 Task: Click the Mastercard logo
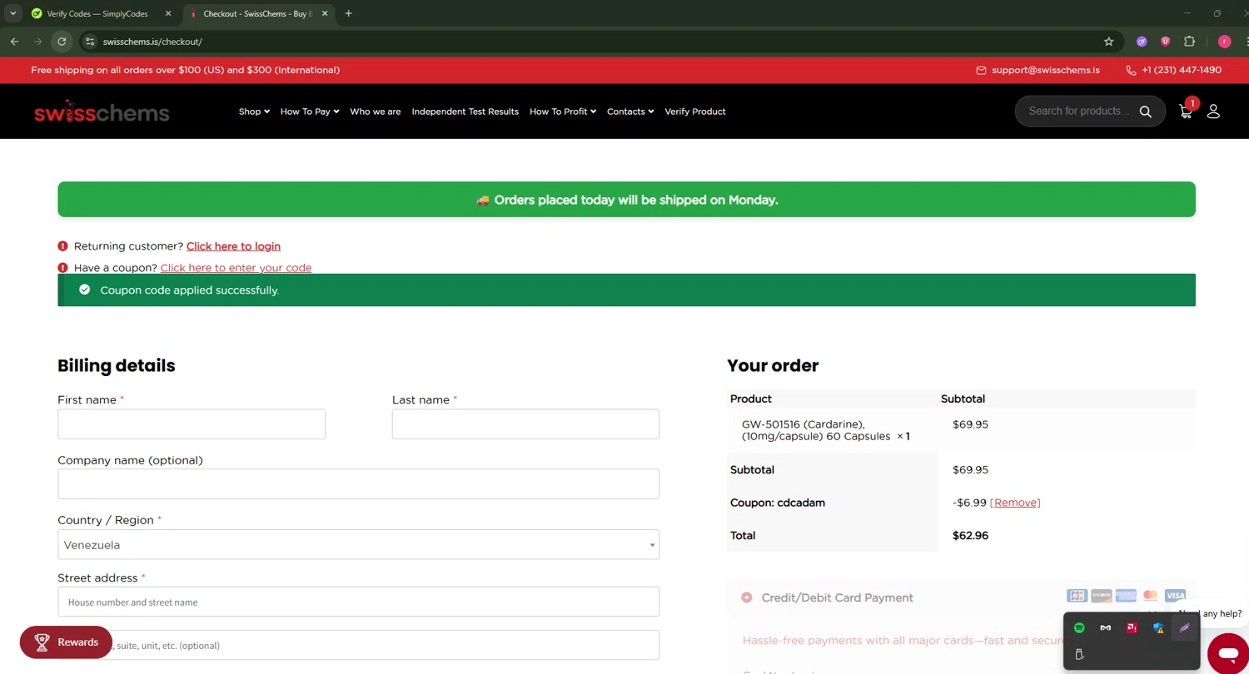[1150, 596]
